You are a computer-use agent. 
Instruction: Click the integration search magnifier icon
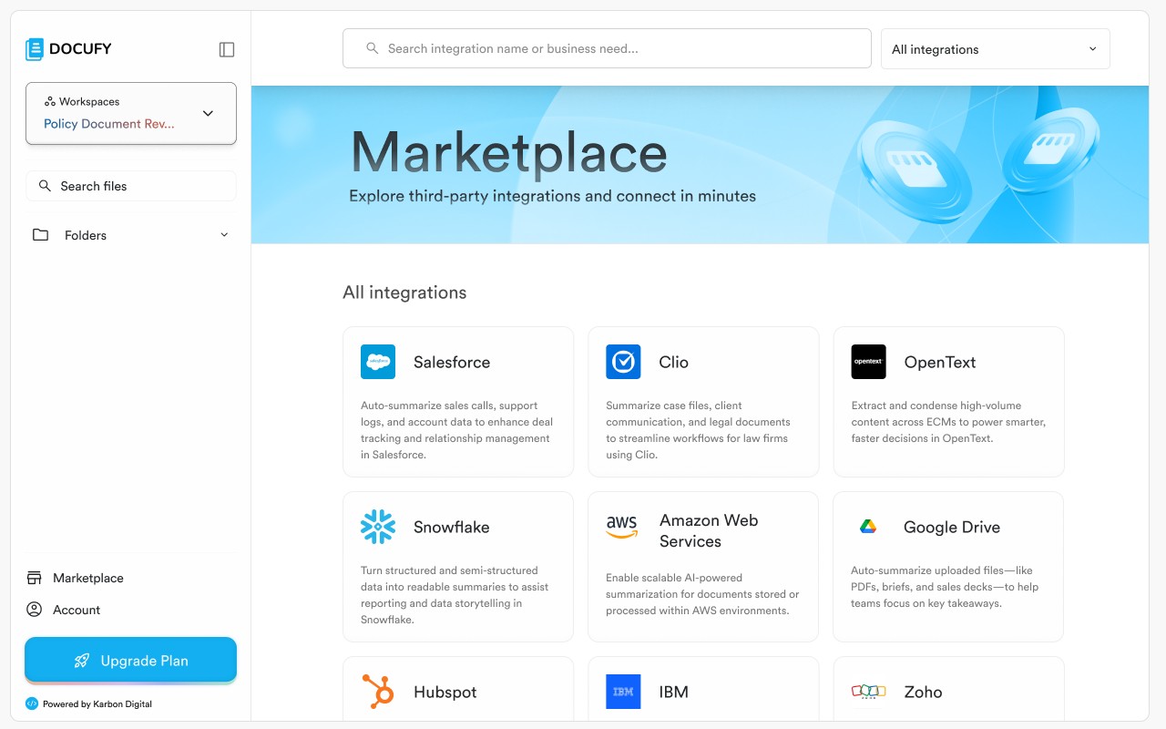coord(372,48)
